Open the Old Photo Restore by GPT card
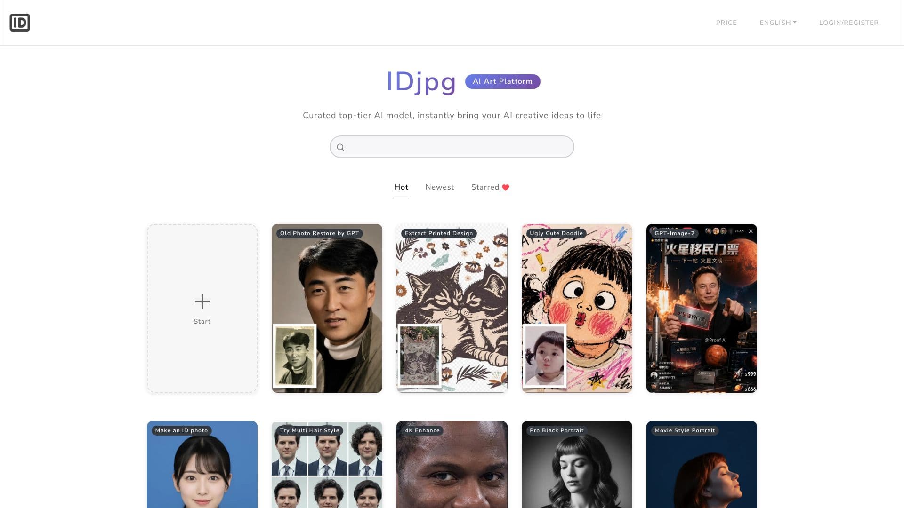 (x=327, y=308)
